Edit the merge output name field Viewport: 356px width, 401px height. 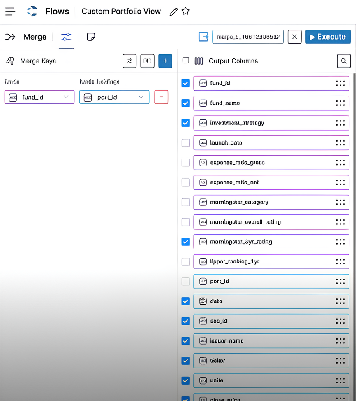point(248,37)
